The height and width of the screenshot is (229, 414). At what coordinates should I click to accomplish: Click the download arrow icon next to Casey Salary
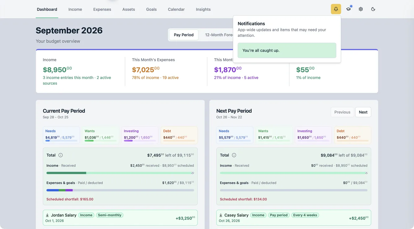click(x=221, y=215)
